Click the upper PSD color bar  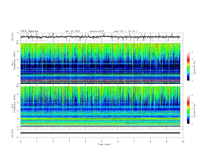point(188,67)
